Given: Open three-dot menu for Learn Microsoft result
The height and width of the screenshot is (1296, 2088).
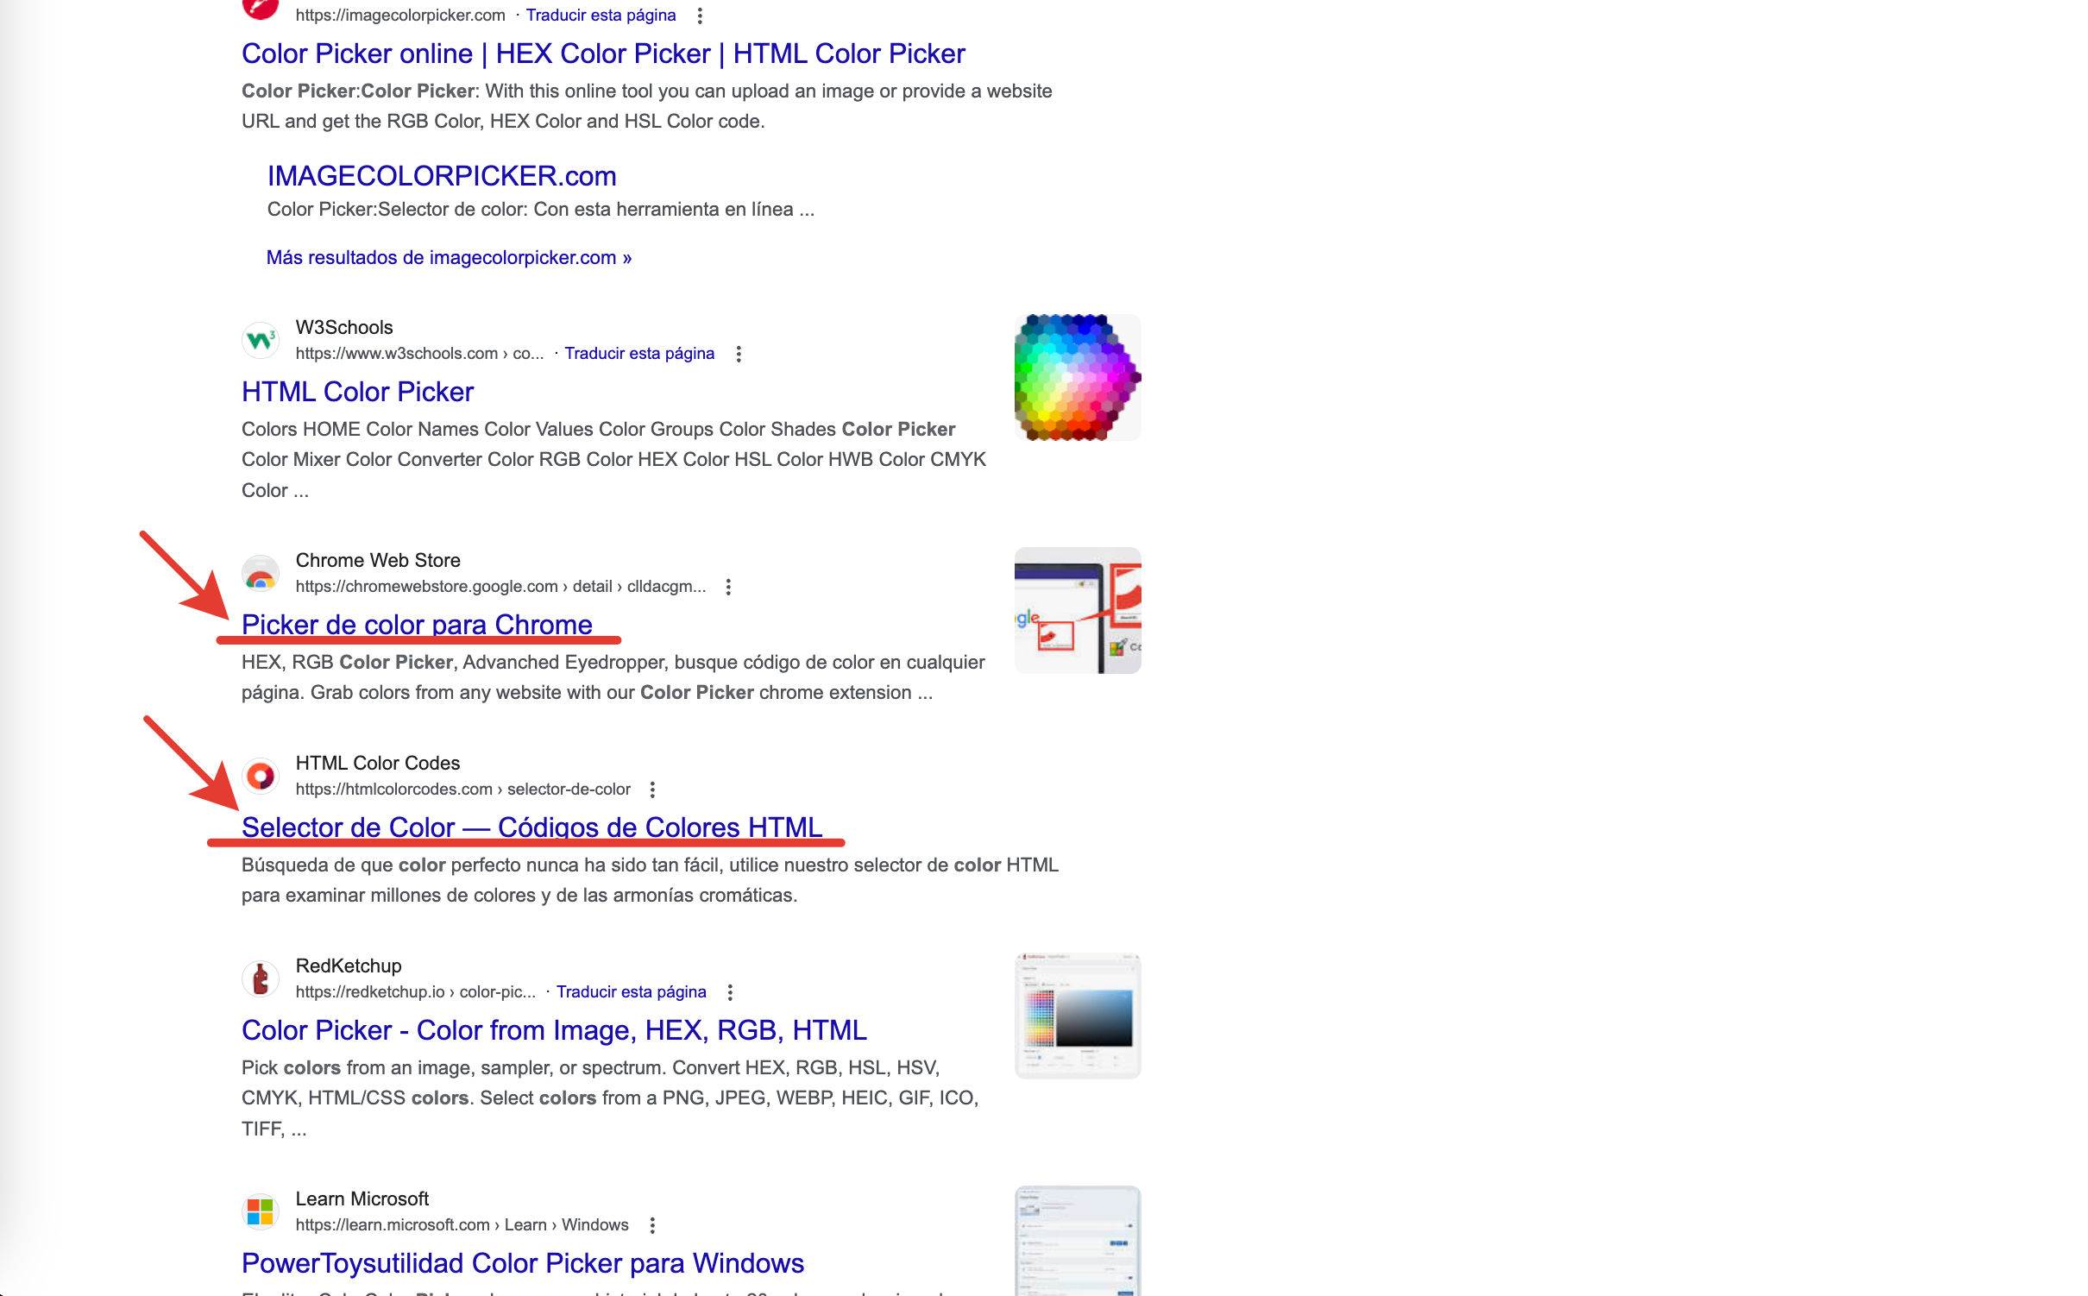Looking at the screenshot, I should click(x=652, y=1225).
